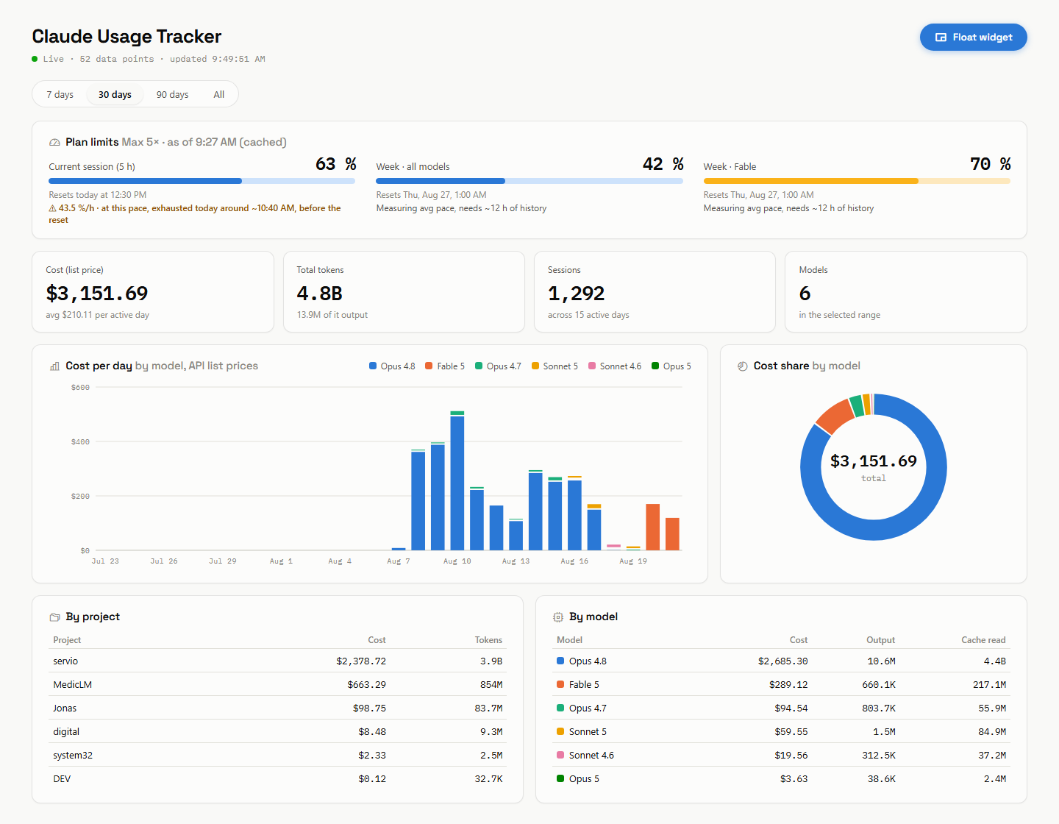Screen dimensions: 1059x824
Task: Open the Sessions summary card
Action: 655,292
